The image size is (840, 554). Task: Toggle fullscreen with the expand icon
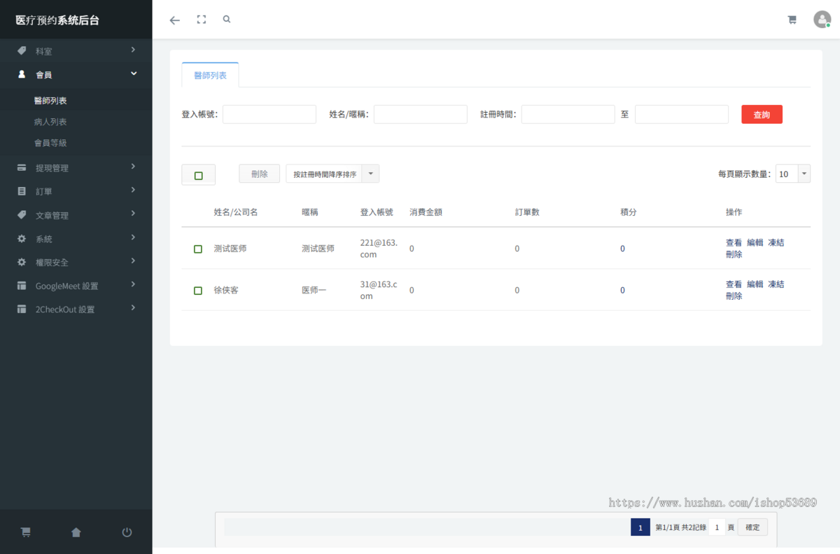click(202, 20)
